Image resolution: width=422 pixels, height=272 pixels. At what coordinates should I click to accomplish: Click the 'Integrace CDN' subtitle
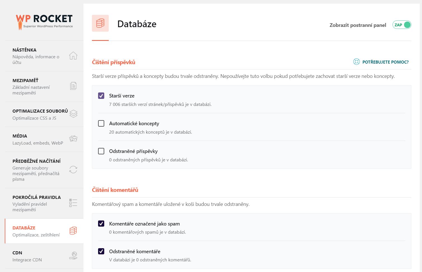coord(27,260)
